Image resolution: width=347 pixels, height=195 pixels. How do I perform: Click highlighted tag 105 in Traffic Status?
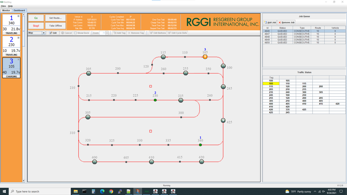pyautogui.click(x=271, y=83)
